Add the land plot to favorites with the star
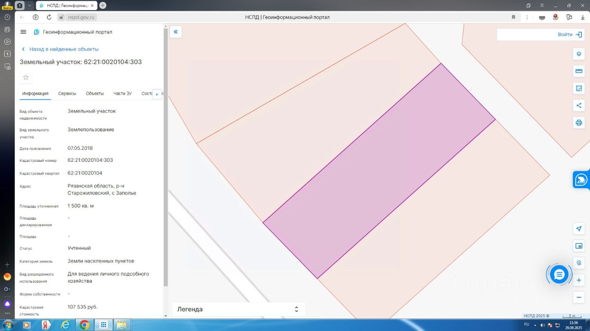The image size is (590, 331). (26, 77)
